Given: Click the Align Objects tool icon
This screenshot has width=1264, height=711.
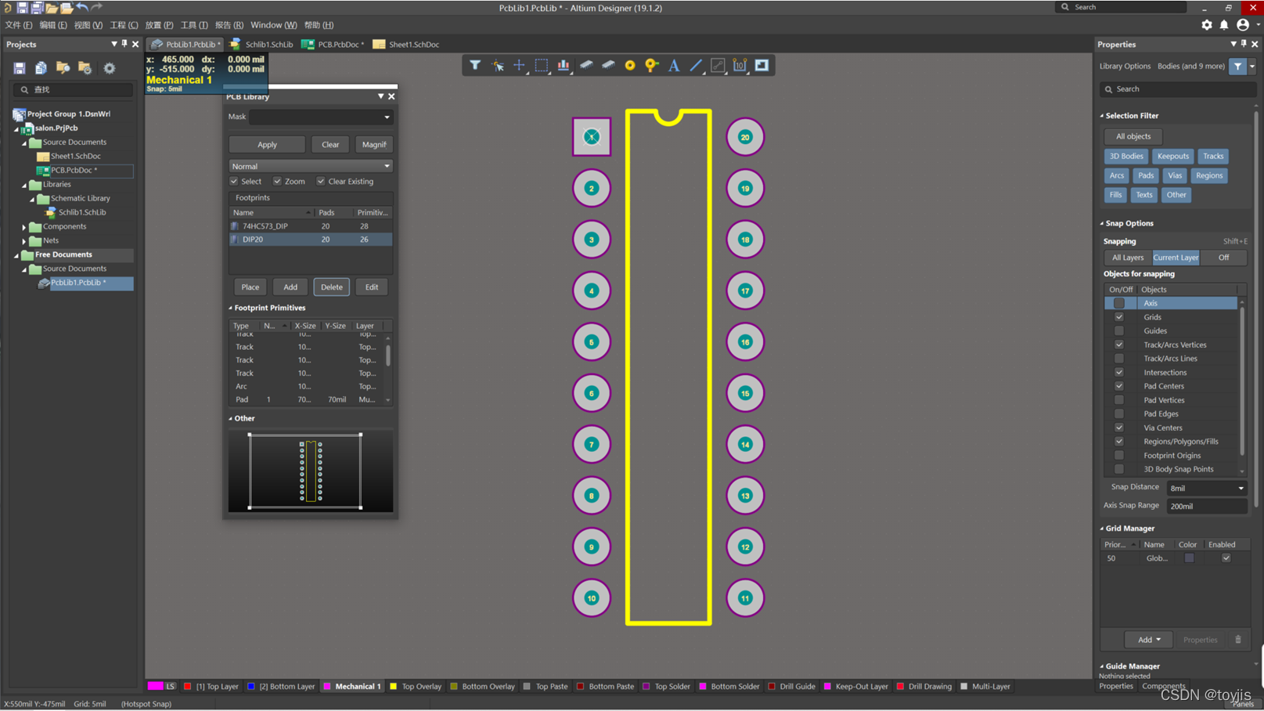Looking at the screenshot, I should pos(564,65).
